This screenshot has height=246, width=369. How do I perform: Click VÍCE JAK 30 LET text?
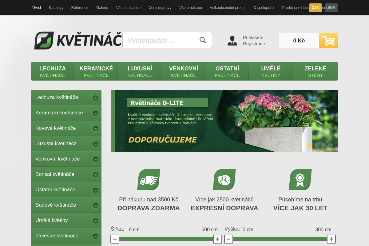point(300,208)
